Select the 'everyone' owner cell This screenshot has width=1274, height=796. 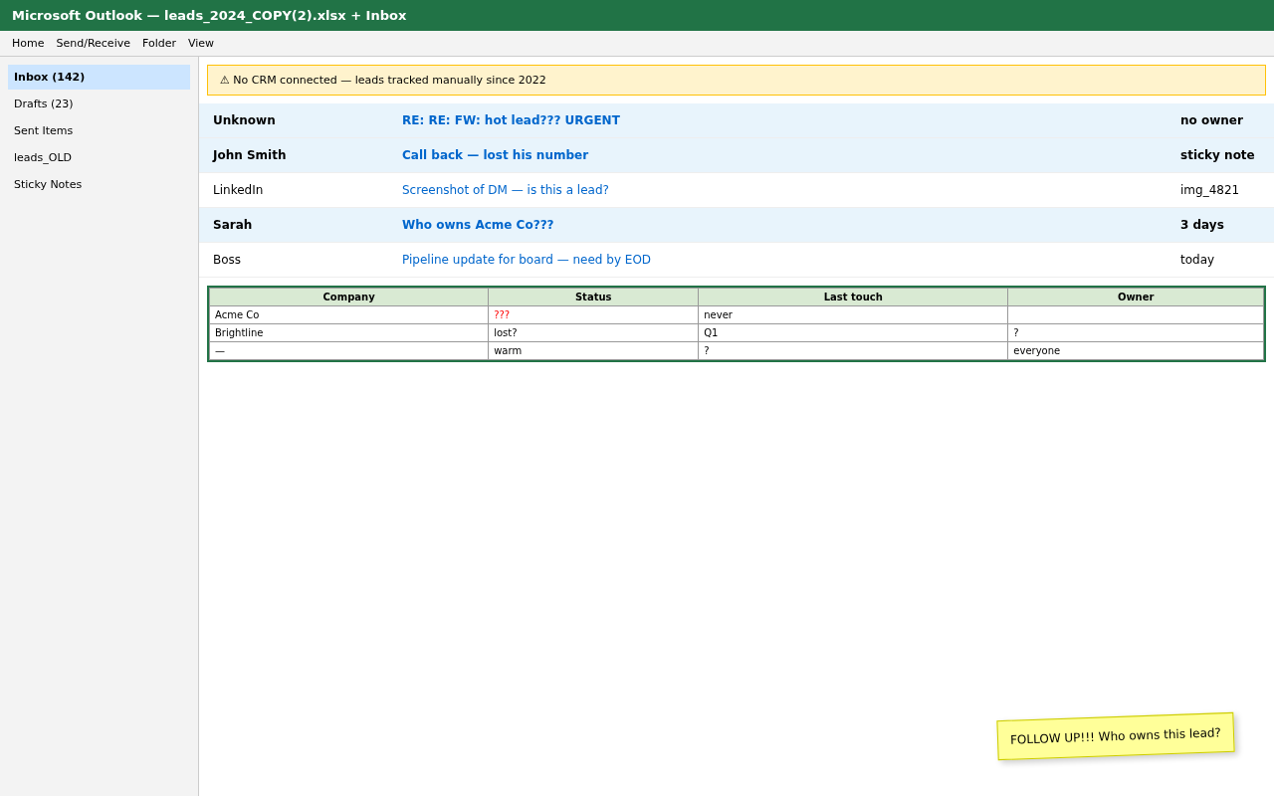[x=1136, y=351]
